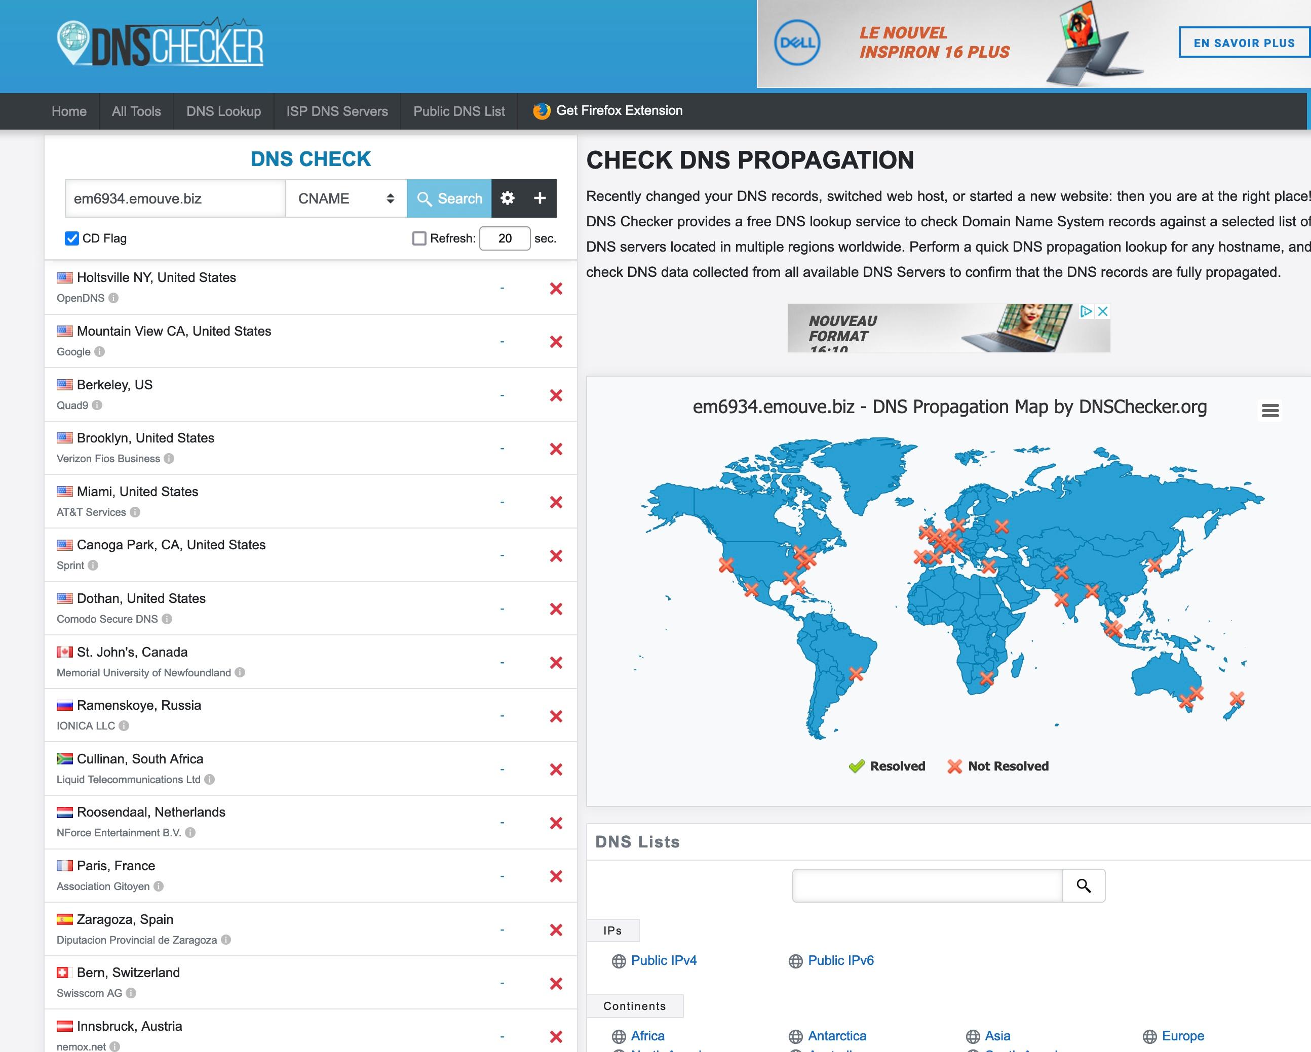Click the red X for Zaragoza, Spain
This screenshot has height=1052, width=1311.
[556, 930]
